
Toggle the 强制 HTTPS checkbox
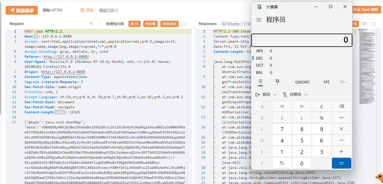coord(67,10)
